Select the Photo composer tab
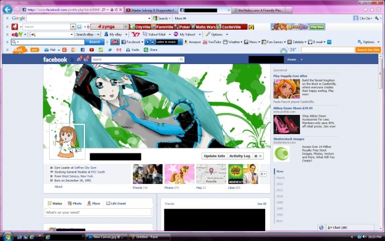 (75, 203)
